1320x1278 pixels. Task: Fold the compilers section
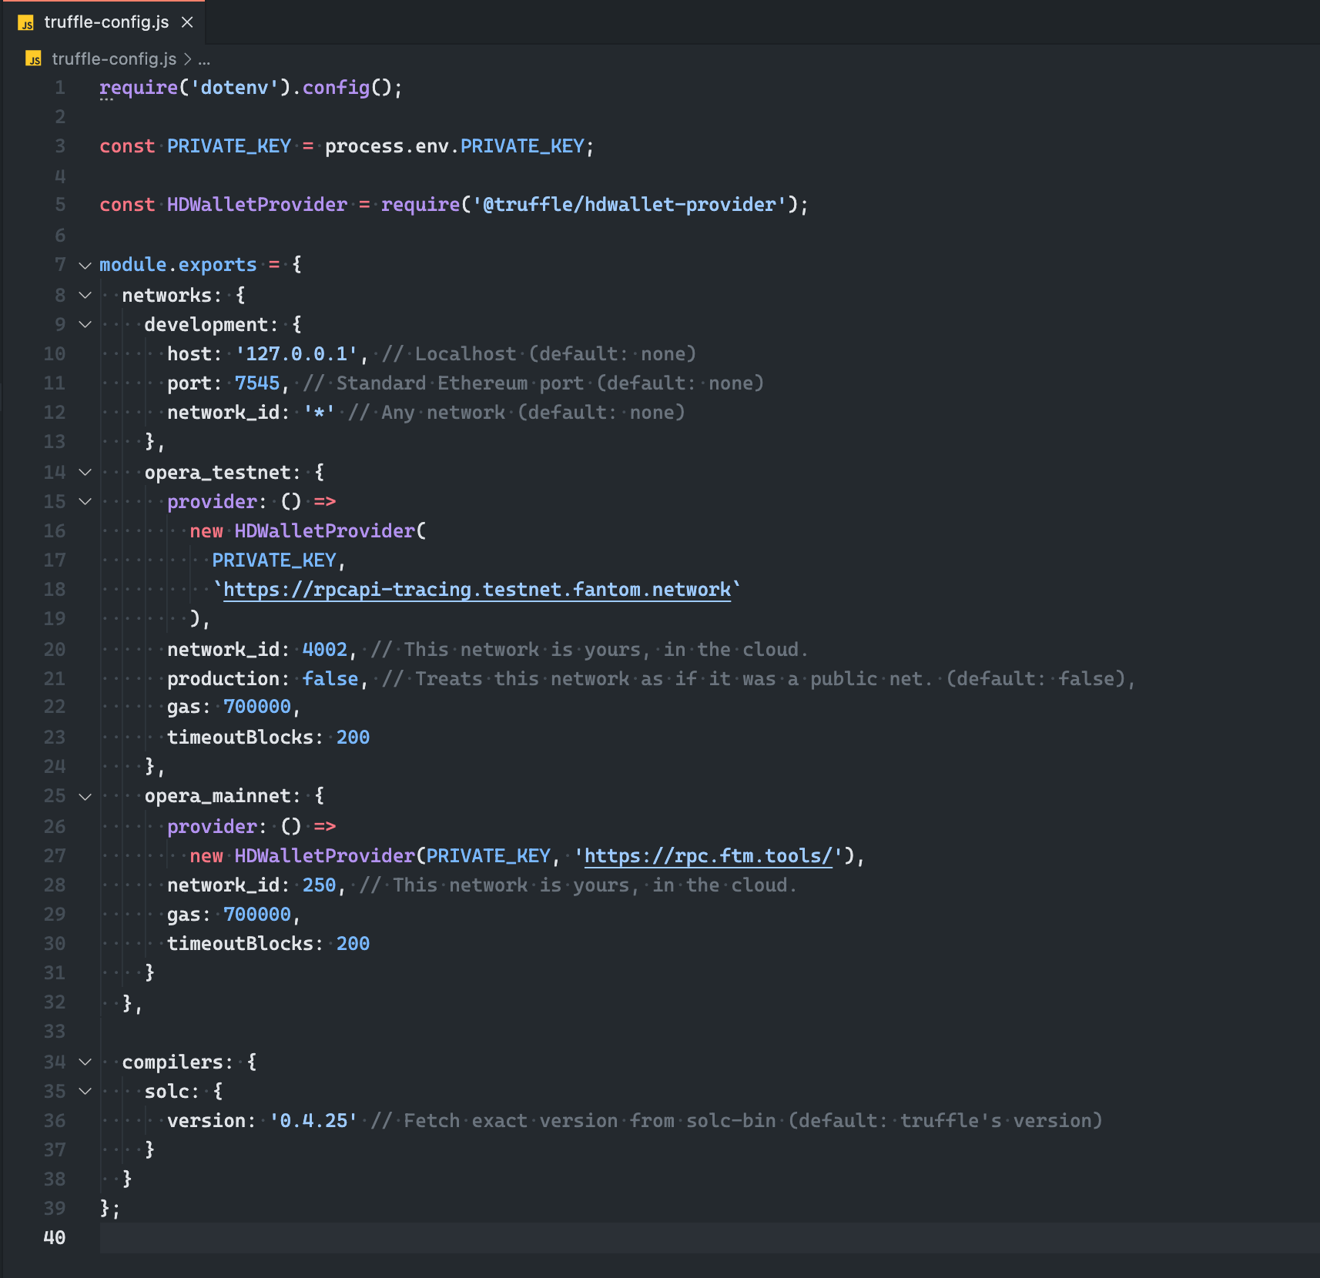point(85,1062)
